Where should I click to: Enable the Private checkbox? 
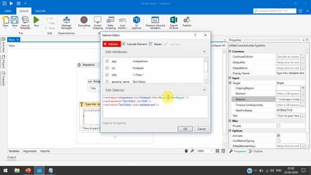[x=278, y=126]
